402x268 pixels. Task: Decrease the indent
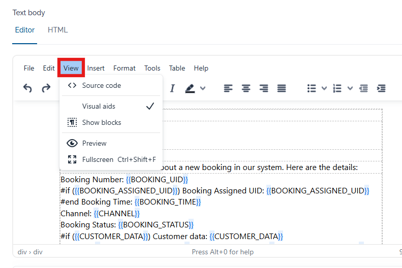click(363, 88)
